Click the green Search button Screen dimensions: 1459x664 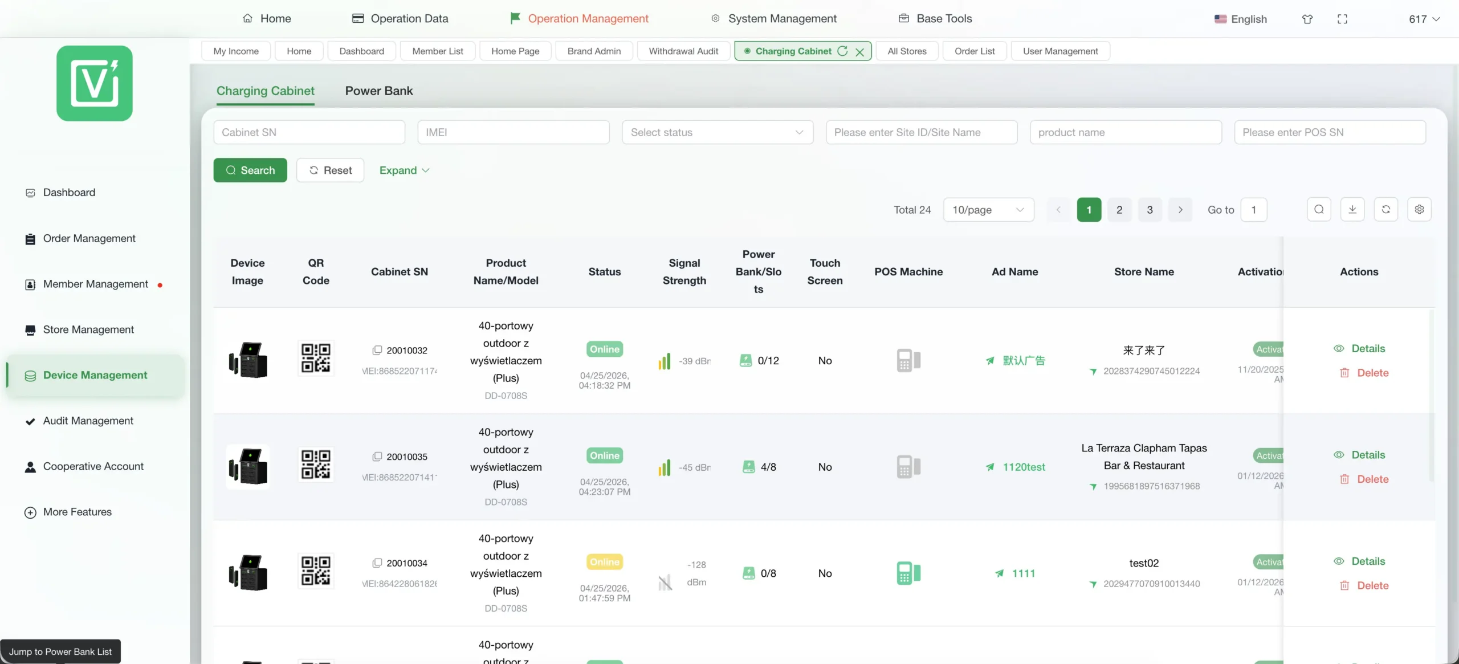pyautogui.click(x=250, y=170)
